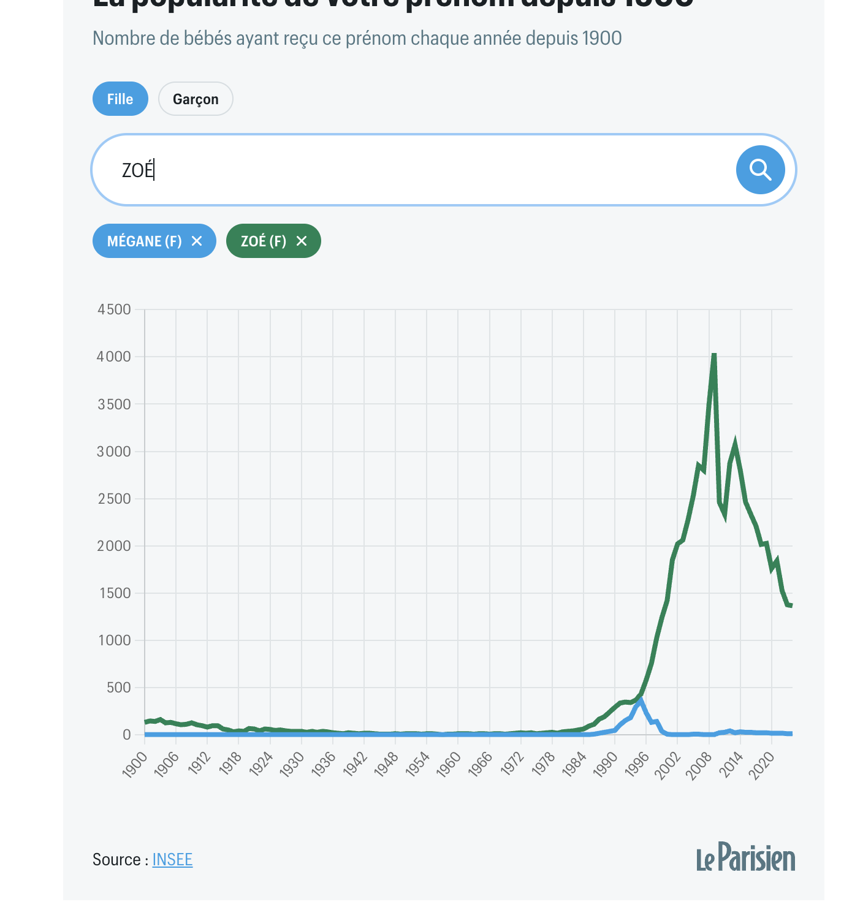Switch to the Garçon gender toggle

(x=196, y=99)
